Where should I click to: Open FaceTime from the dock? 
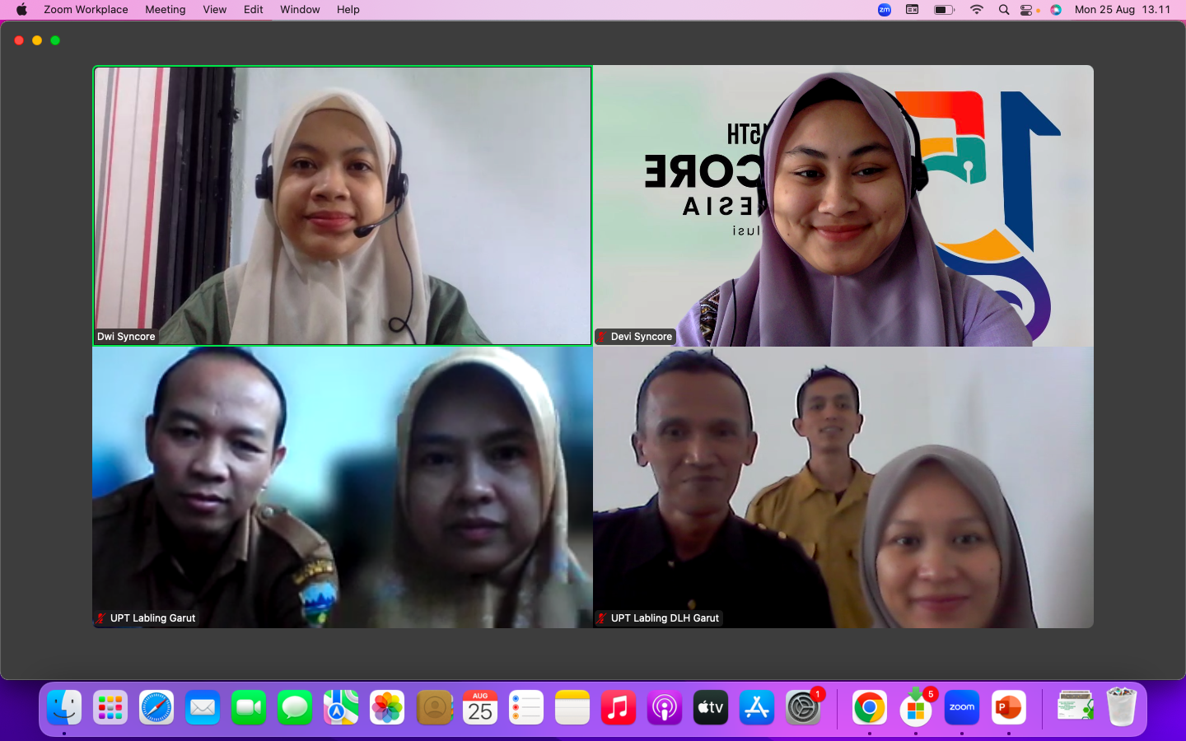249,707
